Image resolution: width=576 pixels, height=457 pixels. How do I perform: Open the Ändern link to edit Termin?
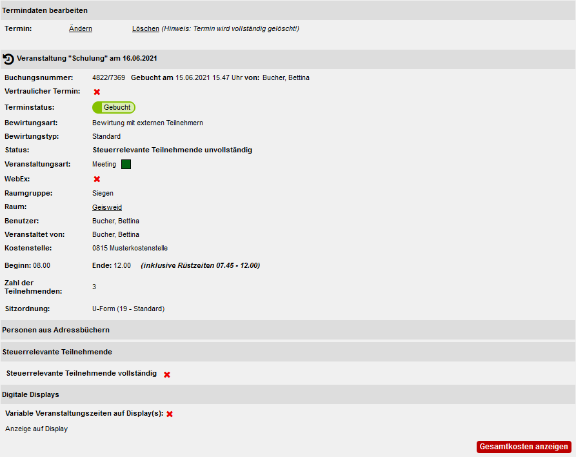tap(81, 28)
